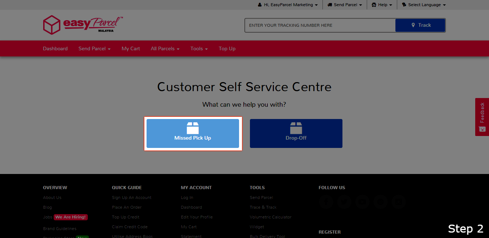Click the map pin icon on Track button
This screenshot has width=489, height=238.
(413, 25)
